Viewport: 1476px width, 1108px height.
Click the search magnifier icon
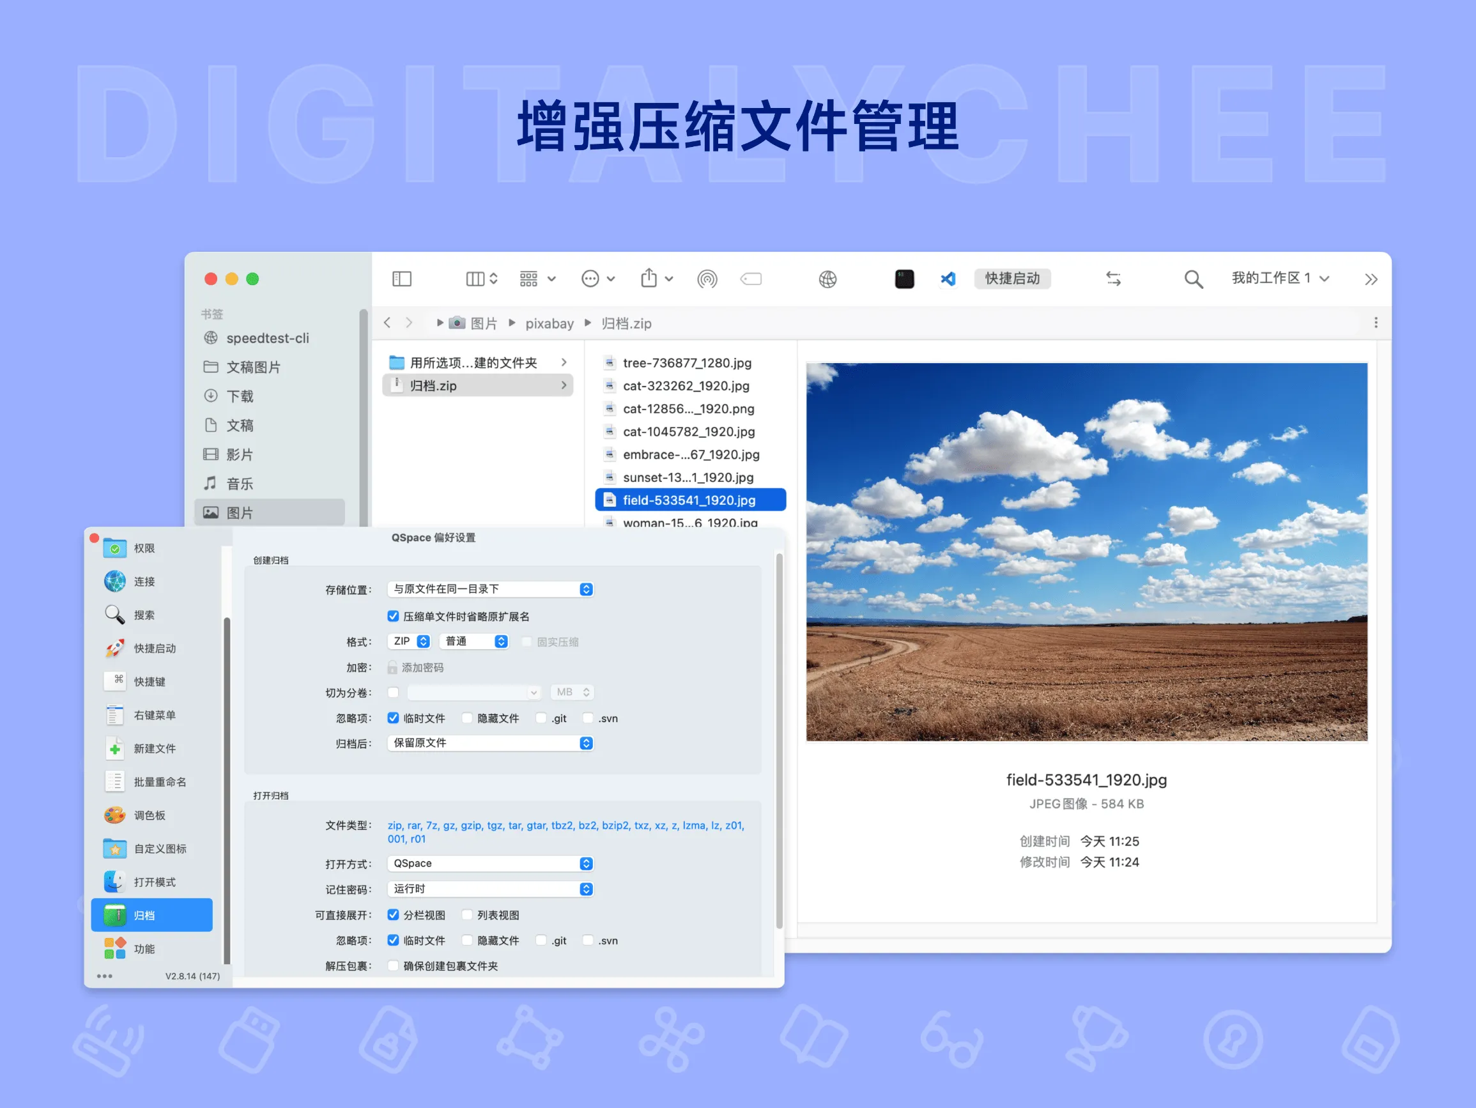(1193, 279)
